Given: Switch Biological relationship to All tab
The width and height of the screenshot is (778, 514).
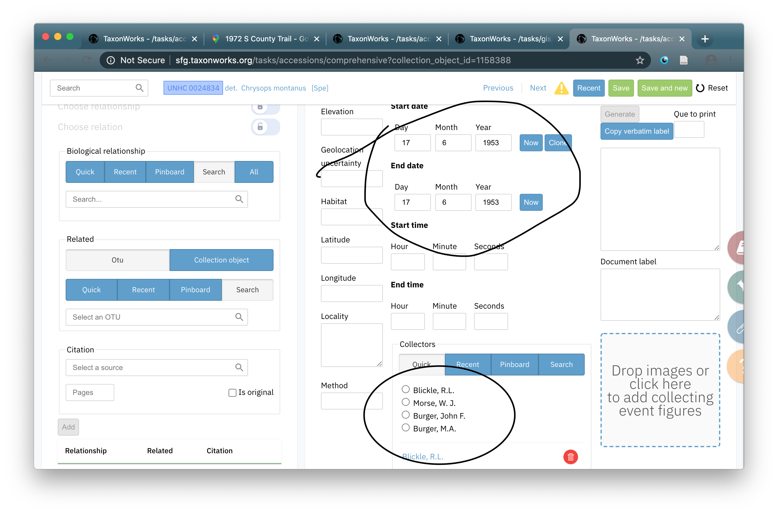Looking at the screenshot, I should click(254, 172).
